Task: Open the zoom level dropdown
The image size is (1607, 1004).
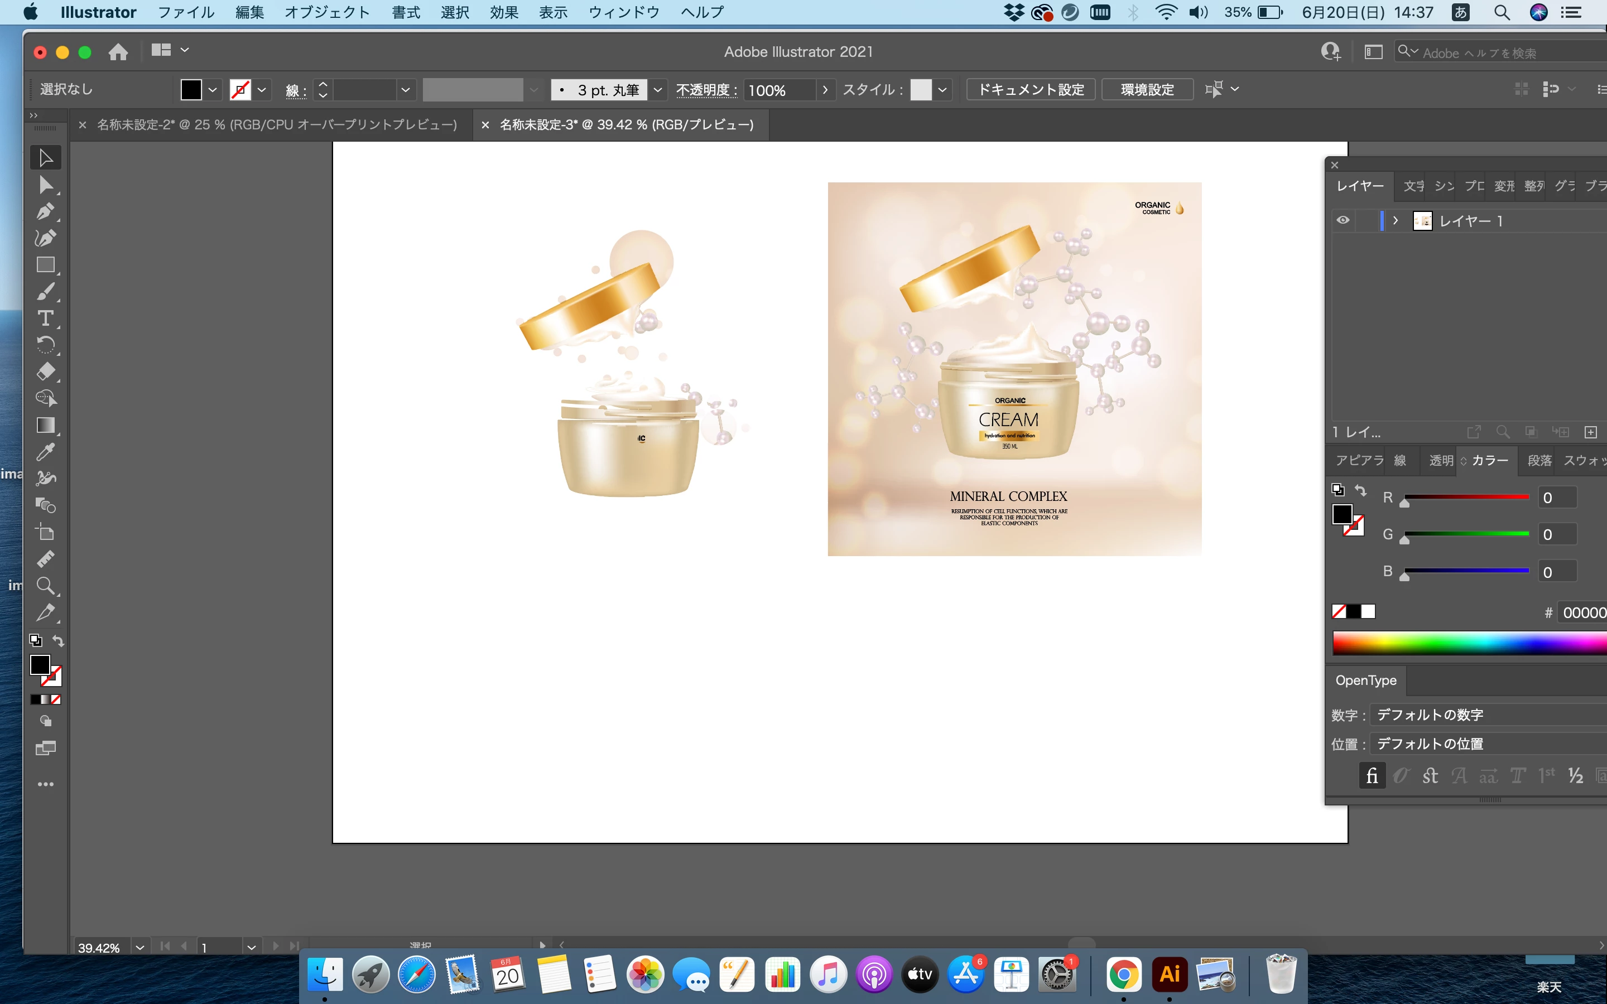Action: (139, 948)
